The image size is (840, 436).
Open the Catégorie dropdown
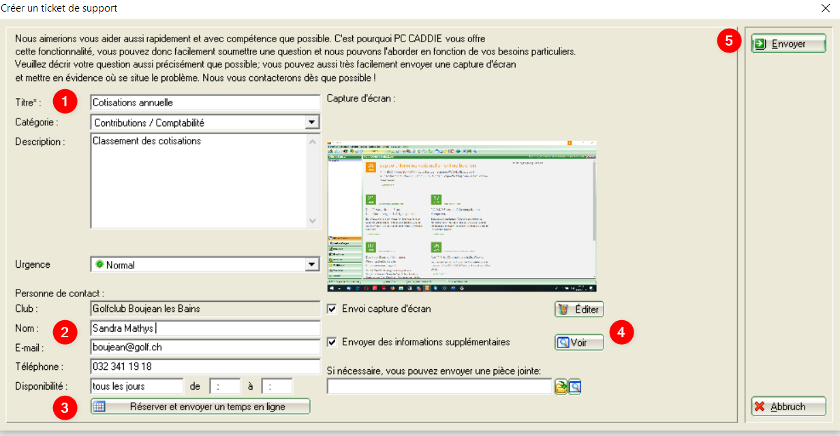tap(312, 123)
